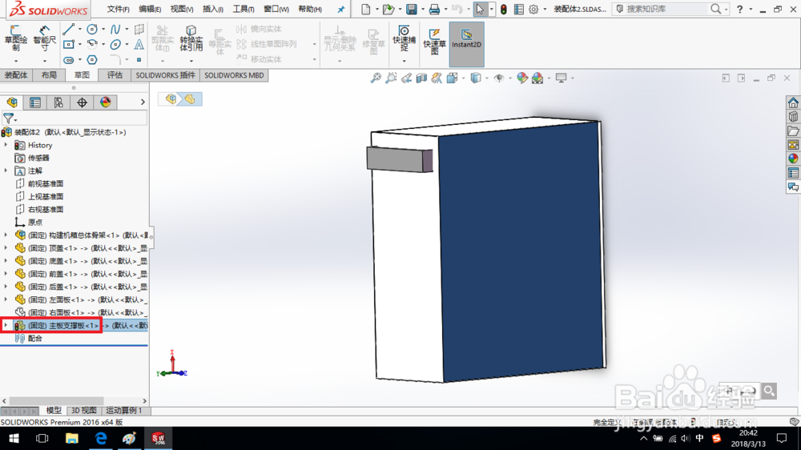The image size is (801, 450).
Task: Select the Circle sketch tool
Action: pos(92,29)
